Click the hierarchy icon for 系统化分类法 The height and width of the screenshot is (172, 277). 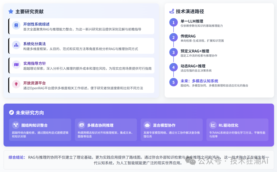16,45
